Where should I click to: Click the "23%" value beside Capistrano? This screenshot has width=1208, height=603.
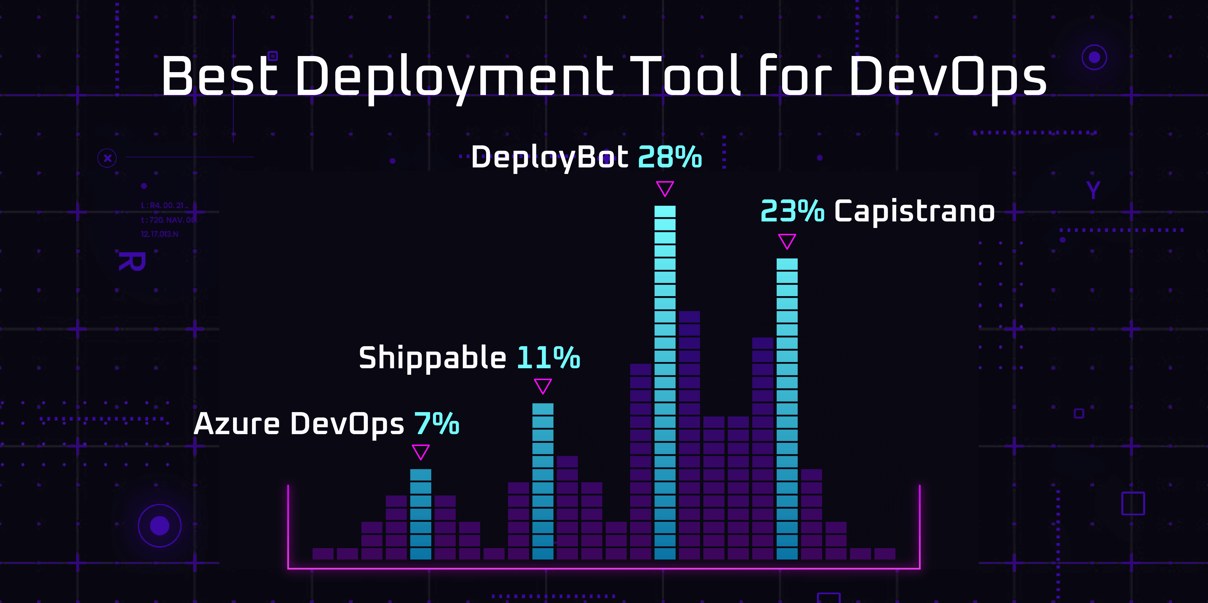coord(792,210)
